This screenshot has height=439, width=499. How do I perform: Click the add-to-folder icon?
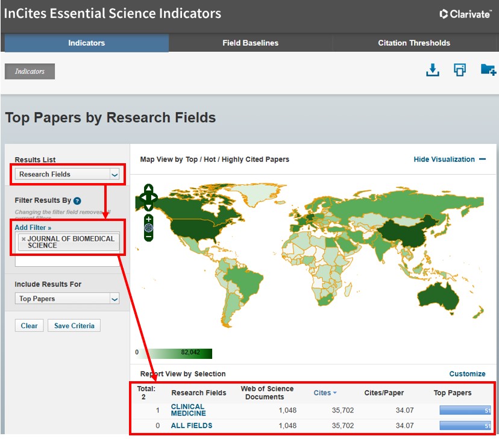point(488,70)
